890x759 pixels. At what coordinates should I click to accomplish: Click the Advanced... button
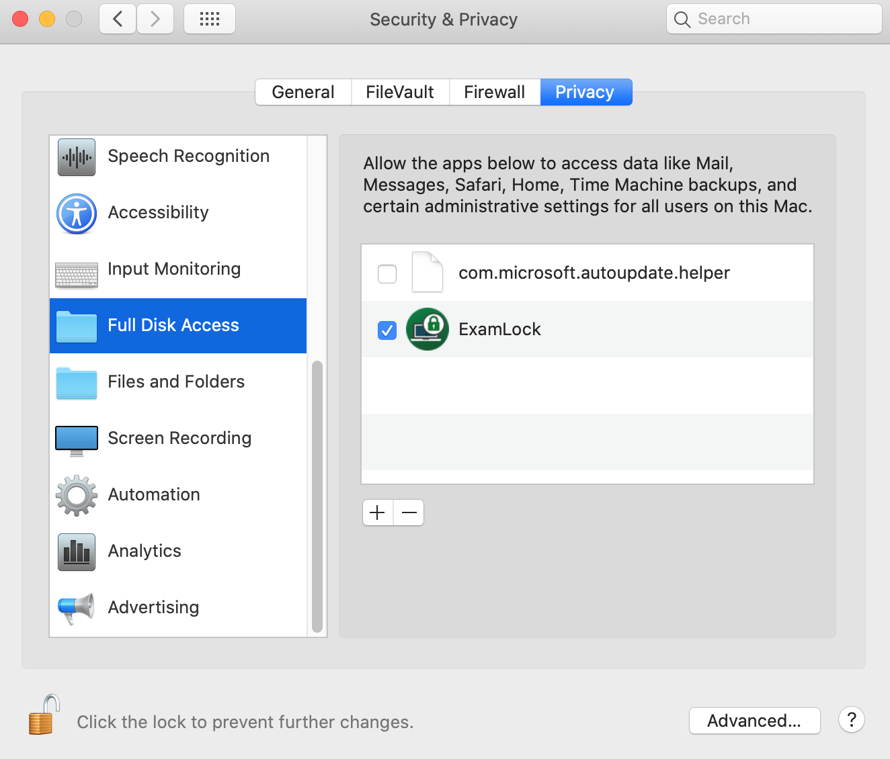tap(754, 721)
